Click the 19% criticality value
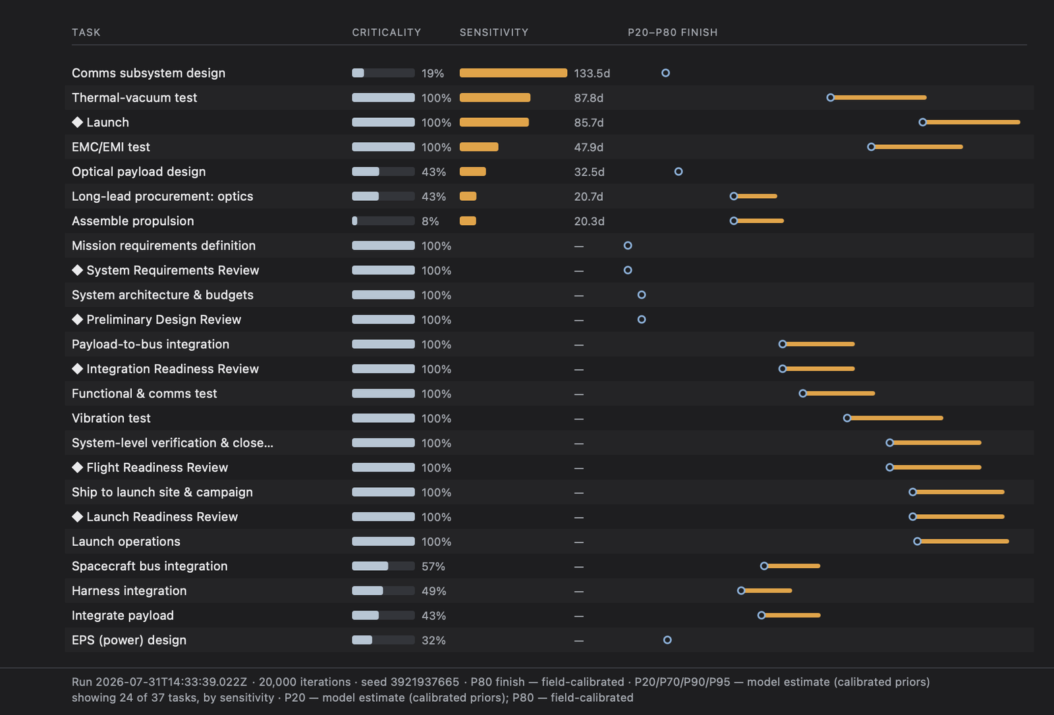This screenshot has height=715, width=1054. (x=433, y=73)
